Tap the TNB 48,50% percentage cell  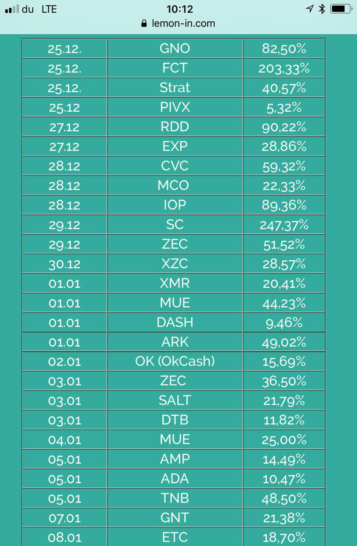284,499
